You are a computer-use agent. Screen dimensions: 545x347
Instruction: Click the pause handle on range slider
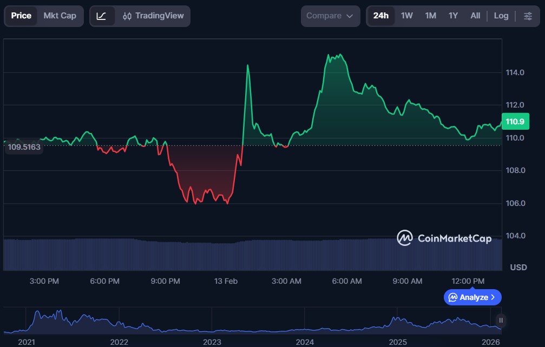pos(501,321)
